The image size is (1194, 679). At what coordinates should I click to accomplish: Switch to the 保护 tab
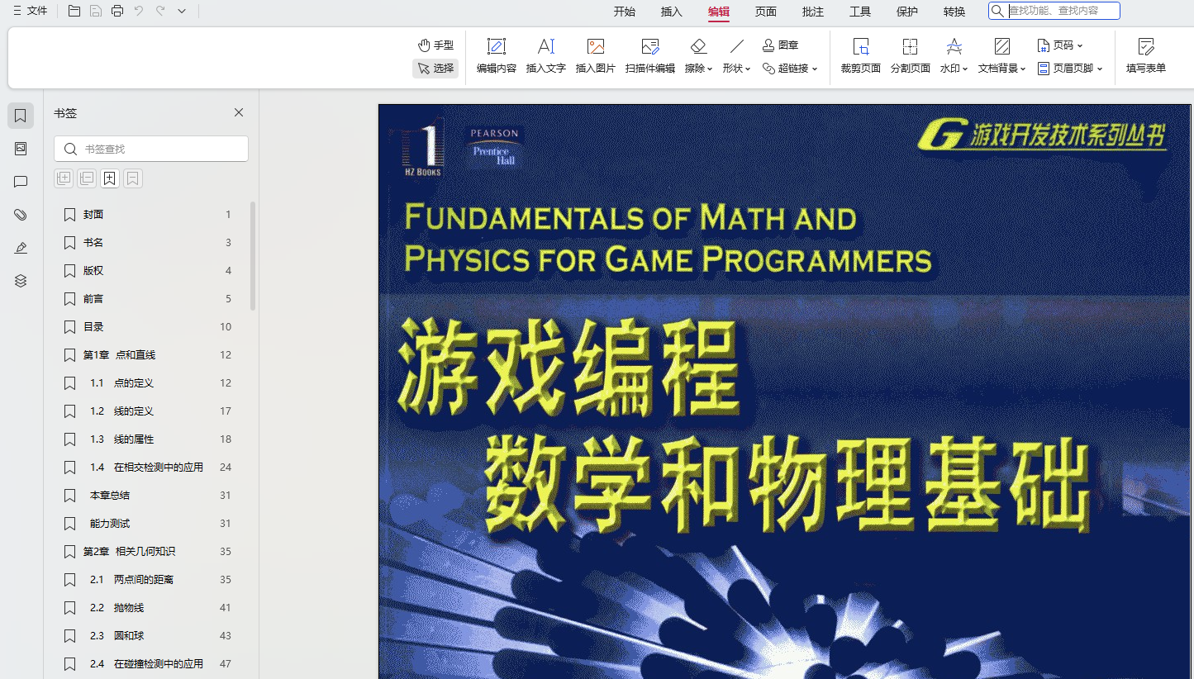[x=907, y=12]
